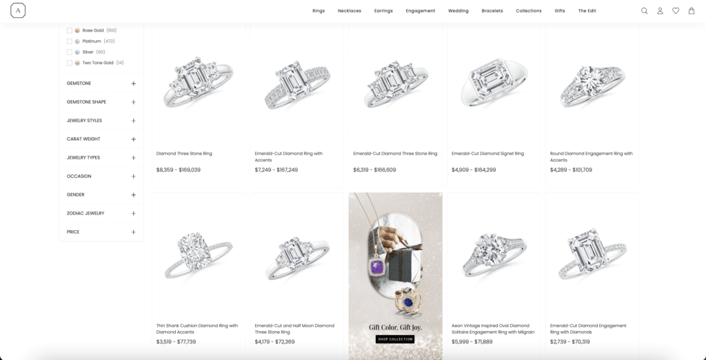
Task: Check the Two Tone Gold checkbox
Action: [70, 63]
